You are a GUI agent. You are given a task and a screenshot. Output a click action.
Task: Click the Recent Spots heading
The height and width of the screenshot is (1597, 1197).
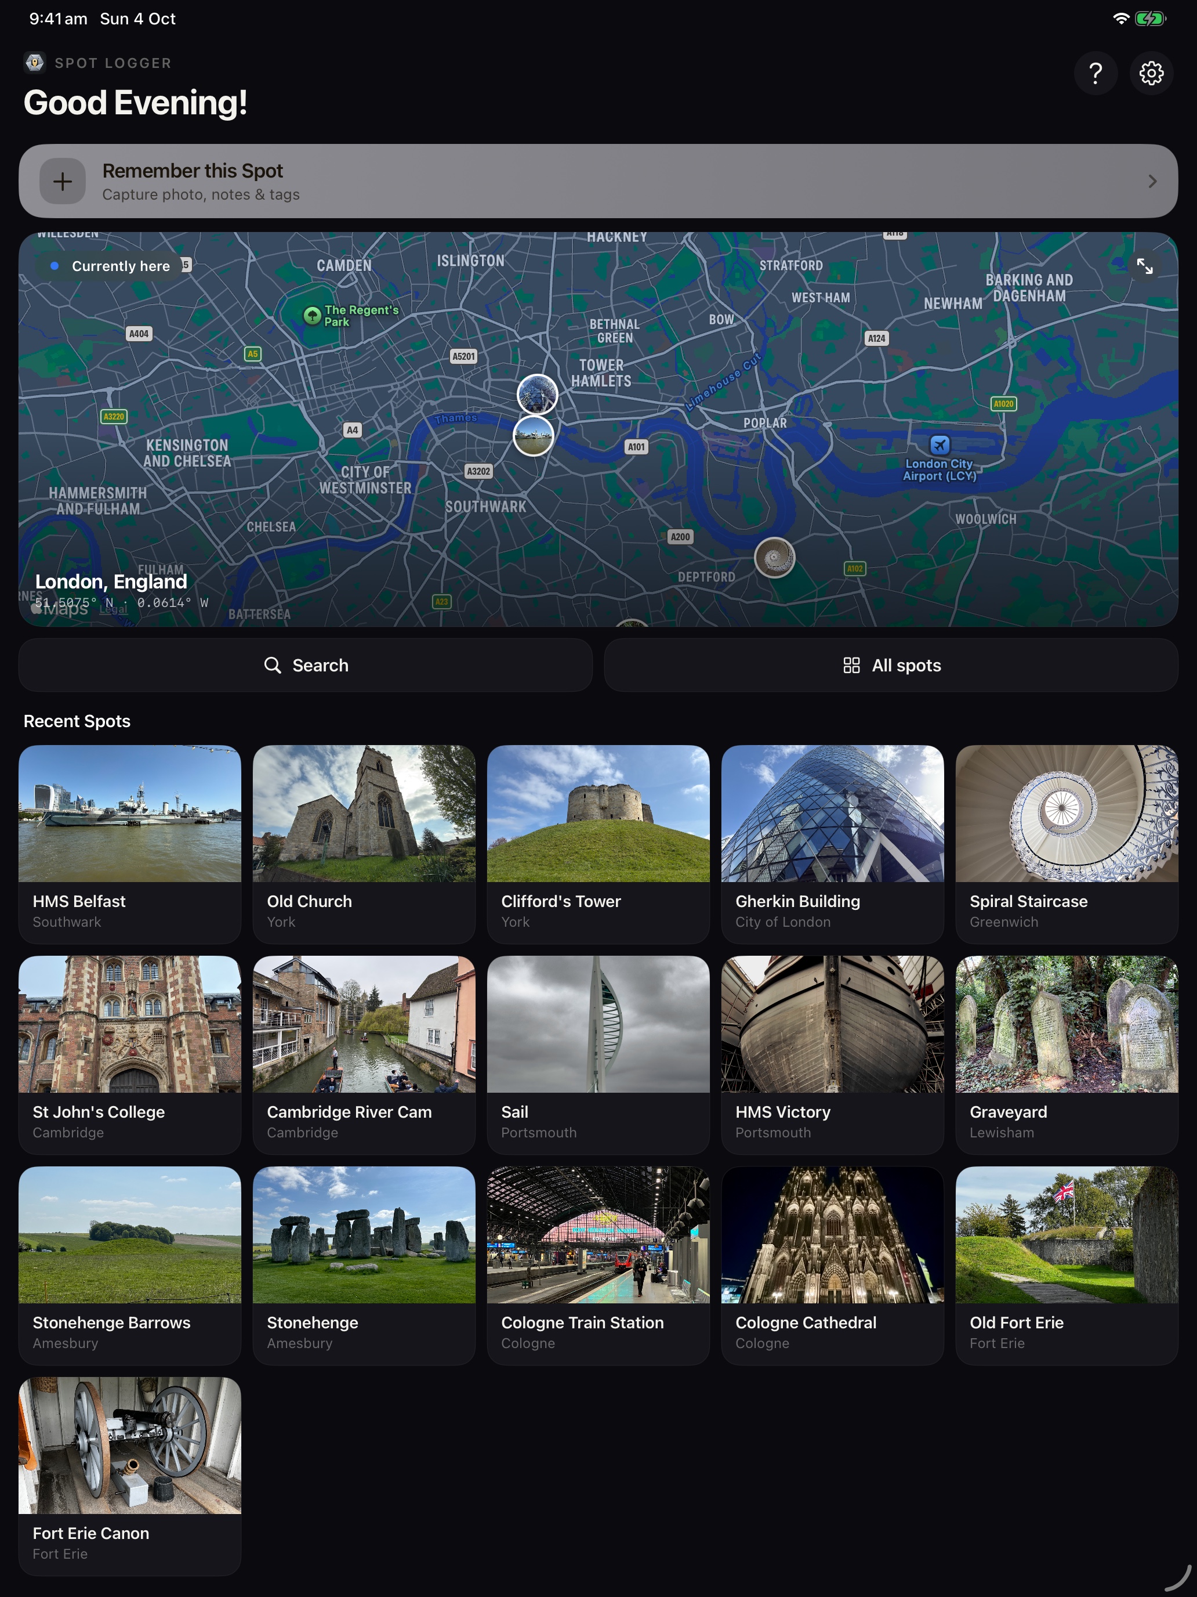click(x=77, y=721)
